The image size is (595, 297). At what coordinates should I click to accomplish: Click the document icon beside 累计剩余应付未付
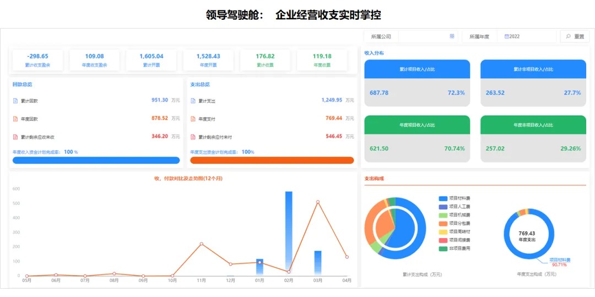pyautogui.click(x=193, y=137)
